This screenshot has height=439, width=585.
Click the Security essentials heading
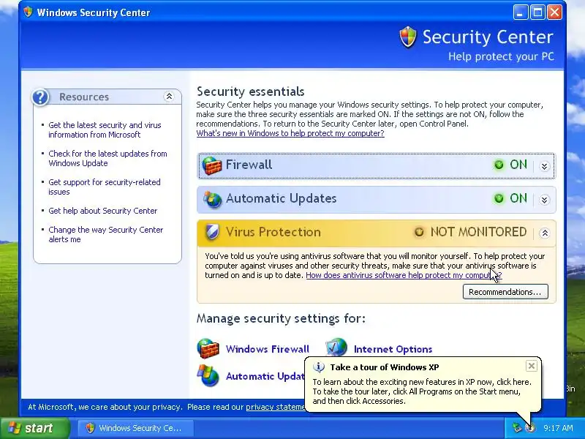click(250, 91)
